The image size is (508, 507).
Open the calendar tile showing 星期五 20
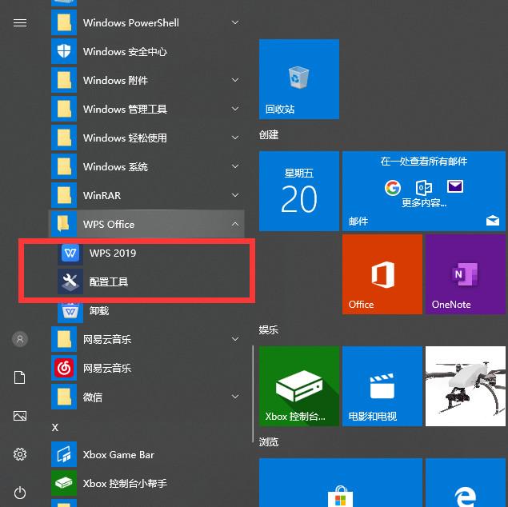(x=299, y=191)
